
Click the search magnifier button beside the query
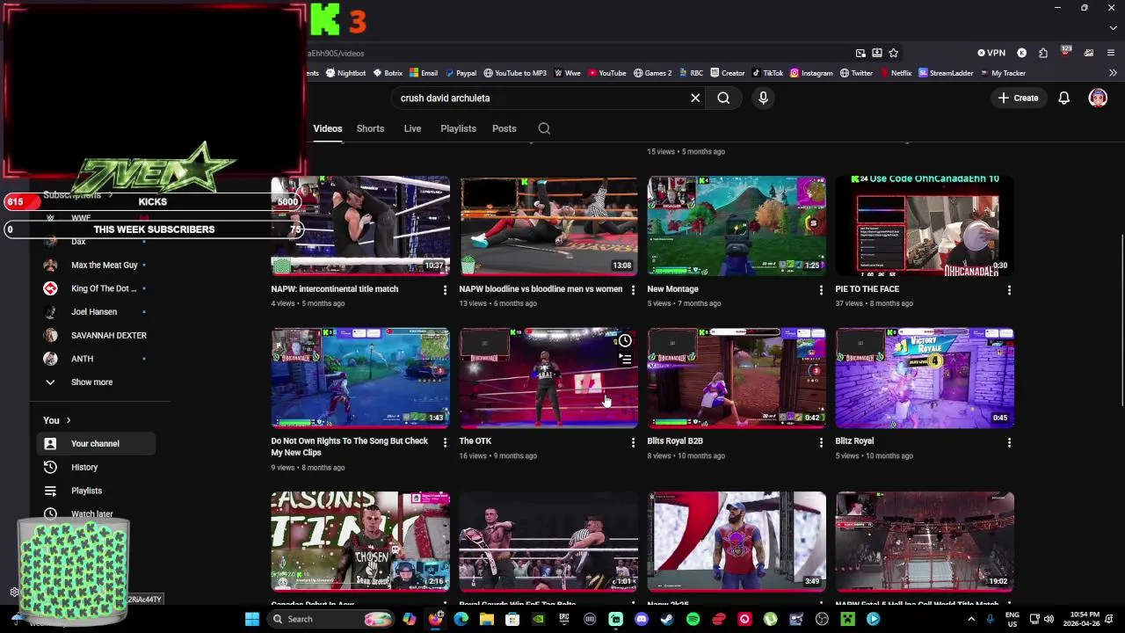[x=723, y=98]
